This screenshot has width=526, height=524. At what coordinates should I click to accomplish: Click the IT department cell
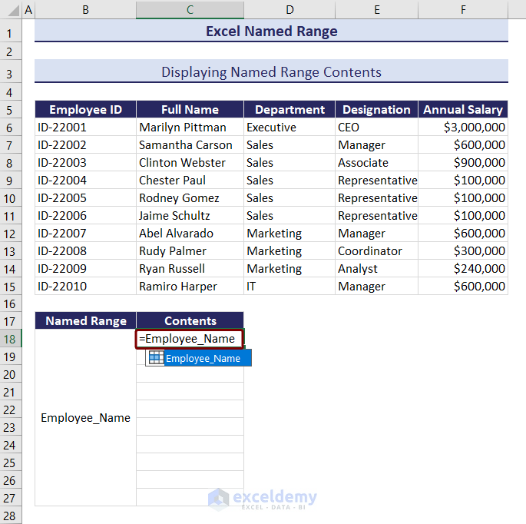[x=289, y=287]
